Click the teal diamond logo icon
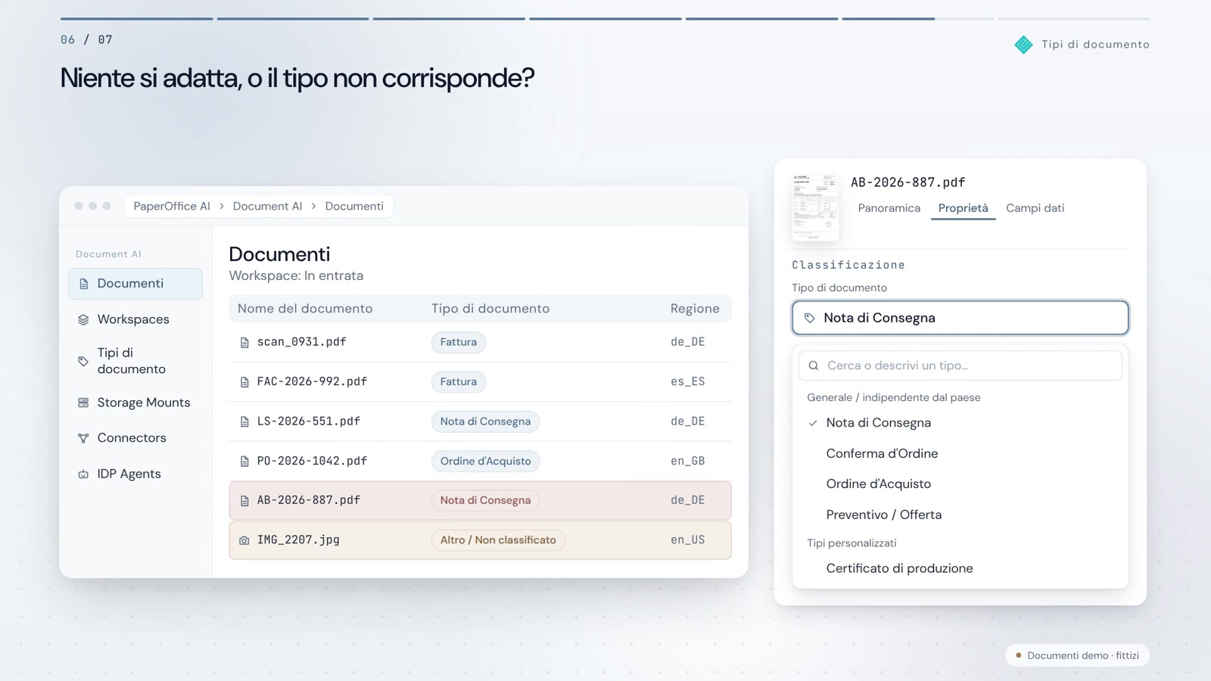This screenshot has height=681, width=1211. [1023, 45]
